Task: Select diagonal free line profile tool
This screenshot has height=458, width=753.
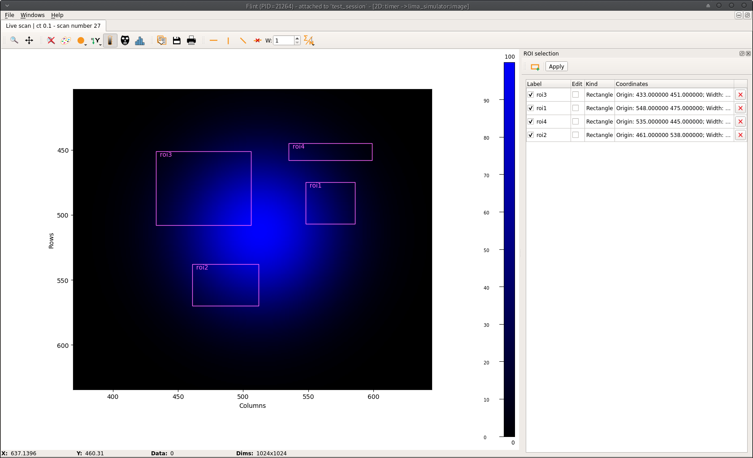Action: click(x=243, y=40)
